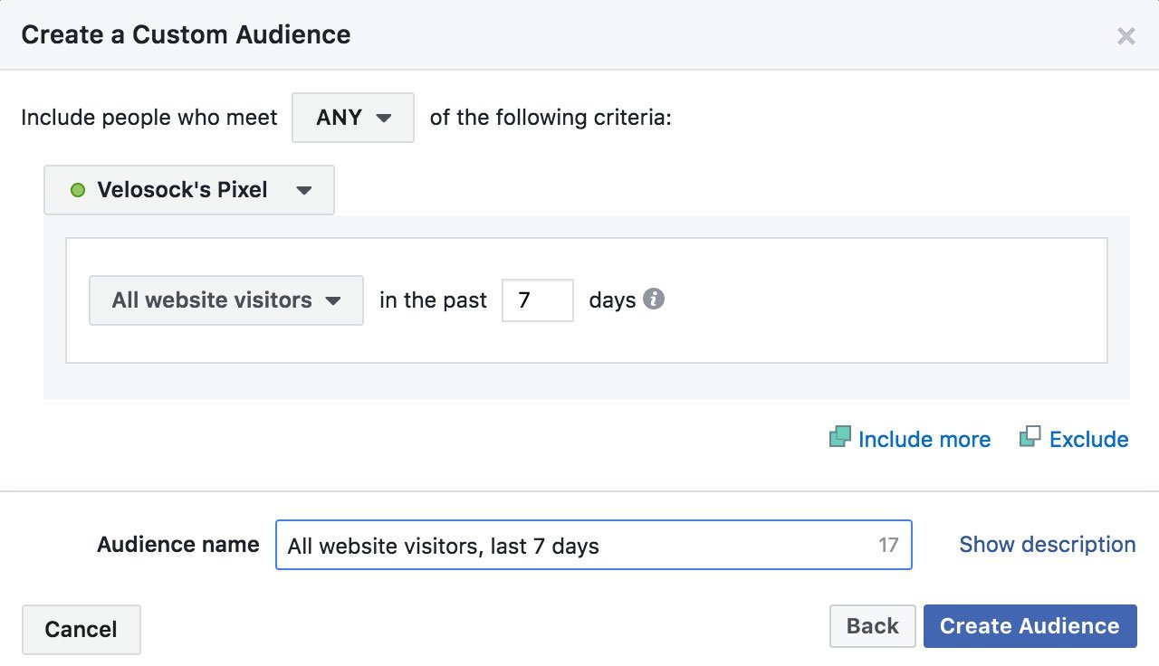Image resolution: width=1159 pixels, height=666 pixels.
Task: Click the ANY dropdown caret arrow
Action: point(384,118)
